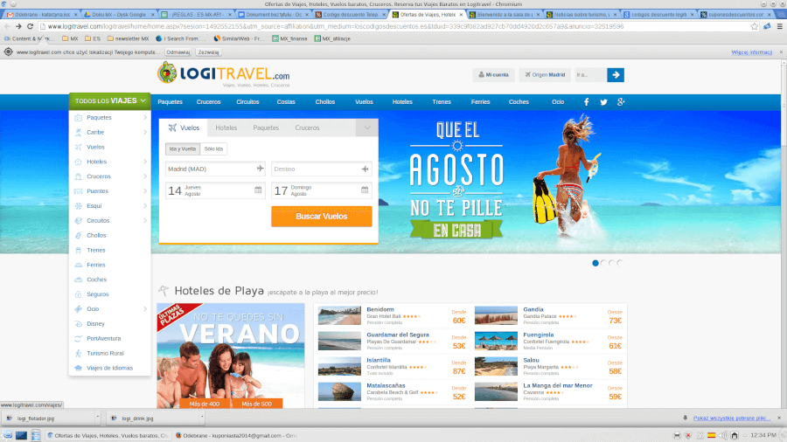This screenshot has height=442, width=787.
Task: Select the first carousel dot
Action: [x=595, y=263]
